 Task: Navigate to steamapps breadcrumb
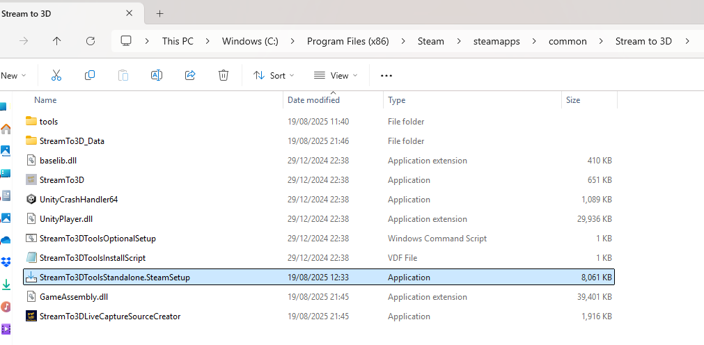pos(496,41)
